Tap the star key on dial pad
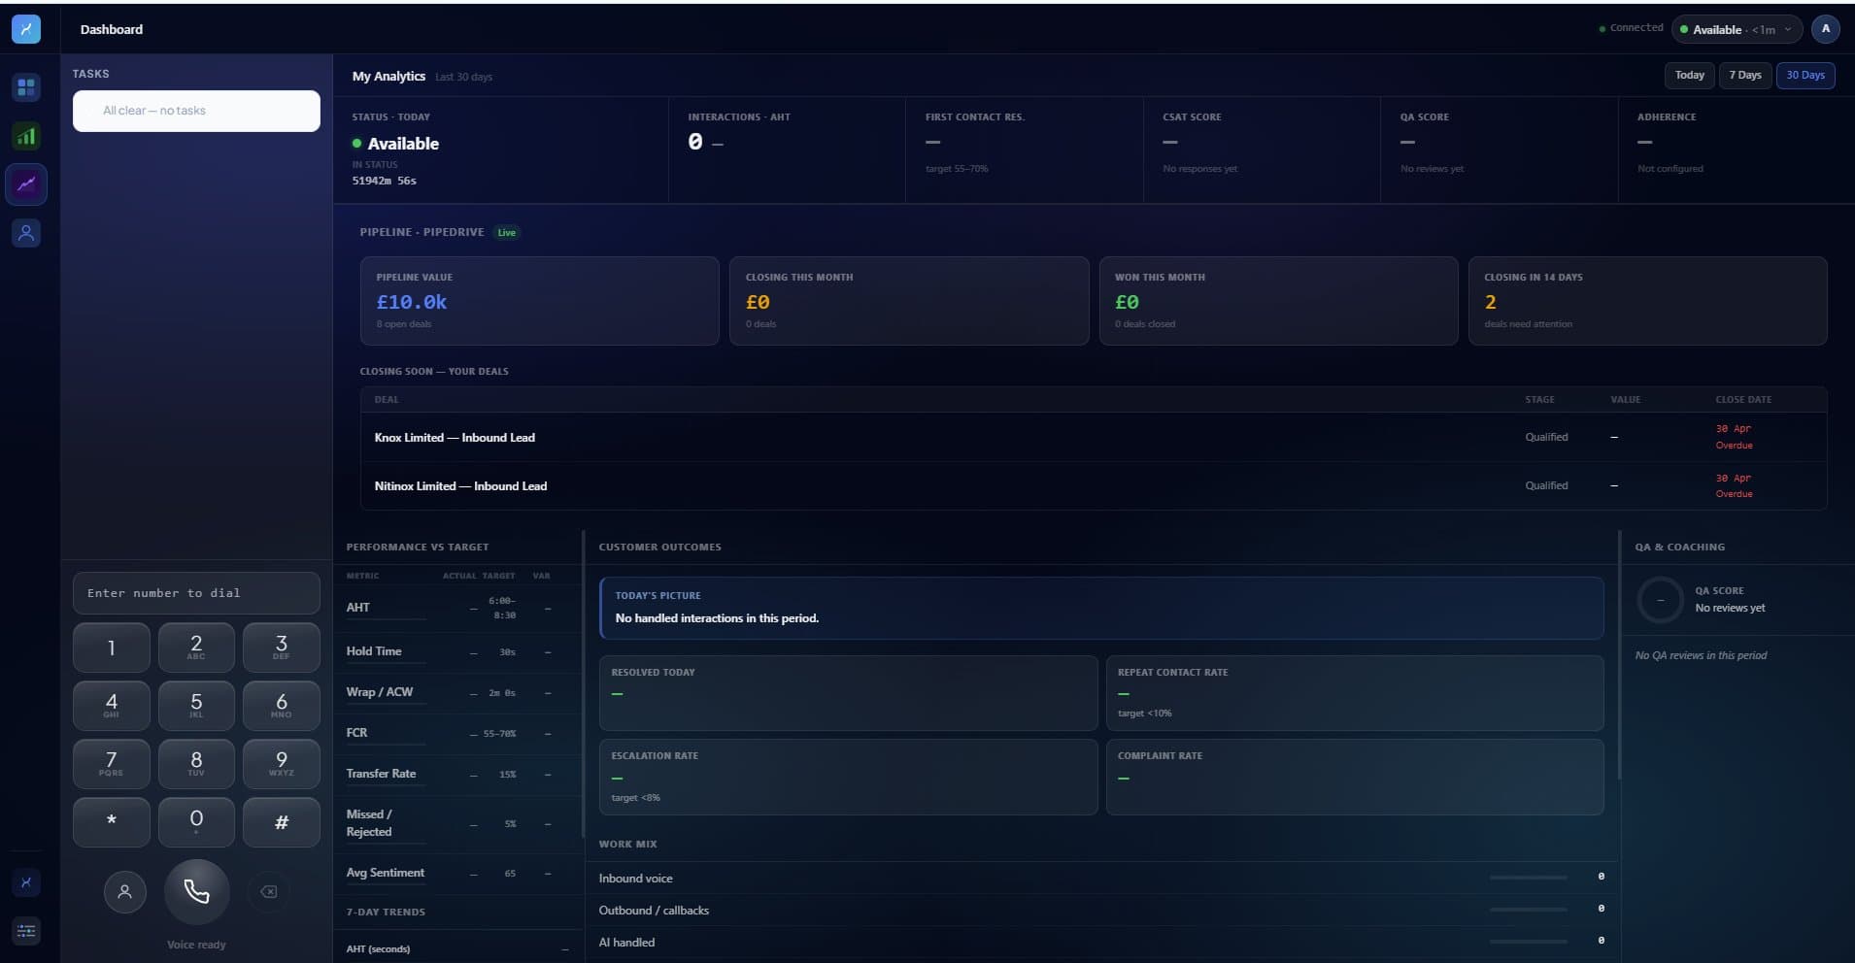1855x963 pixels. 111,822
